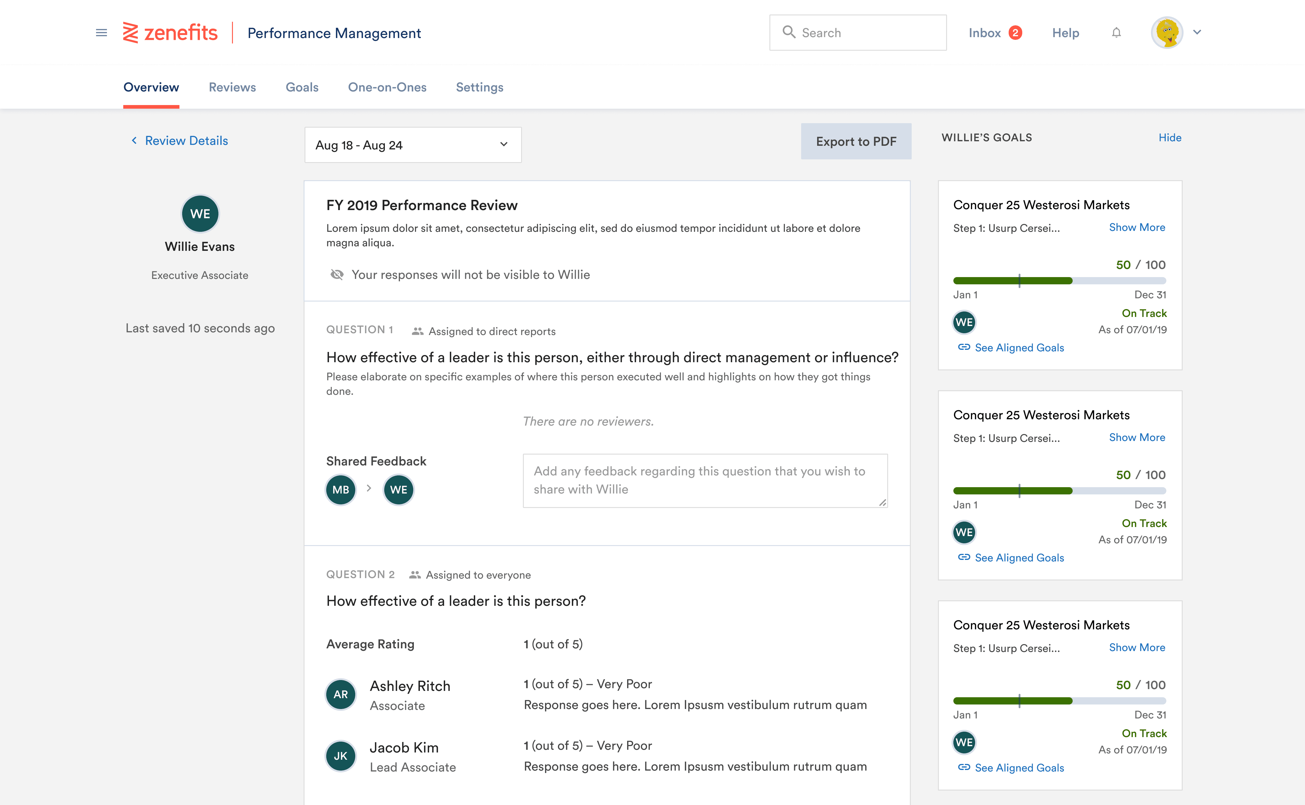Click the Zenefits logo
The width and height of the screenshot is (1305, 805).
click(170, 33)
